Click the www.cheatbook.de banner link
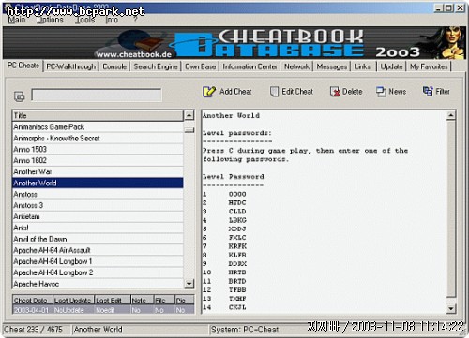Viewport: 469px width, 338px height. (134, 54)
